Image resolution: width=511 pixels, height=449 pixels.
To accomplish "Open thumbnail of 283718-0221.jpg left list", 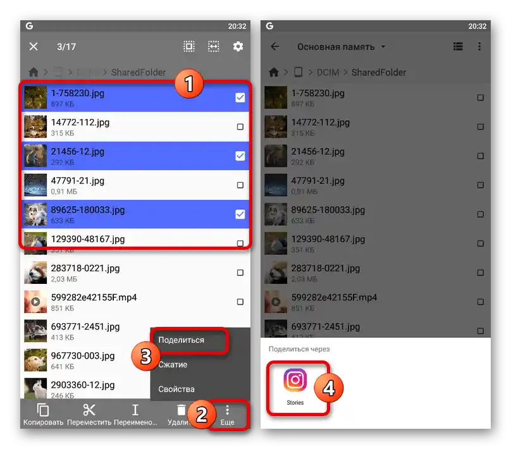I will pyautogui.click(x=35, y=273).
